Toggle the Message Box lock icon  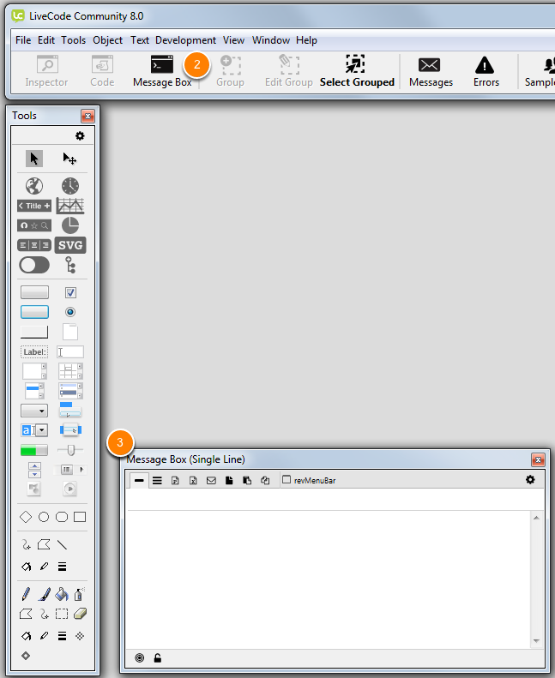158,658
